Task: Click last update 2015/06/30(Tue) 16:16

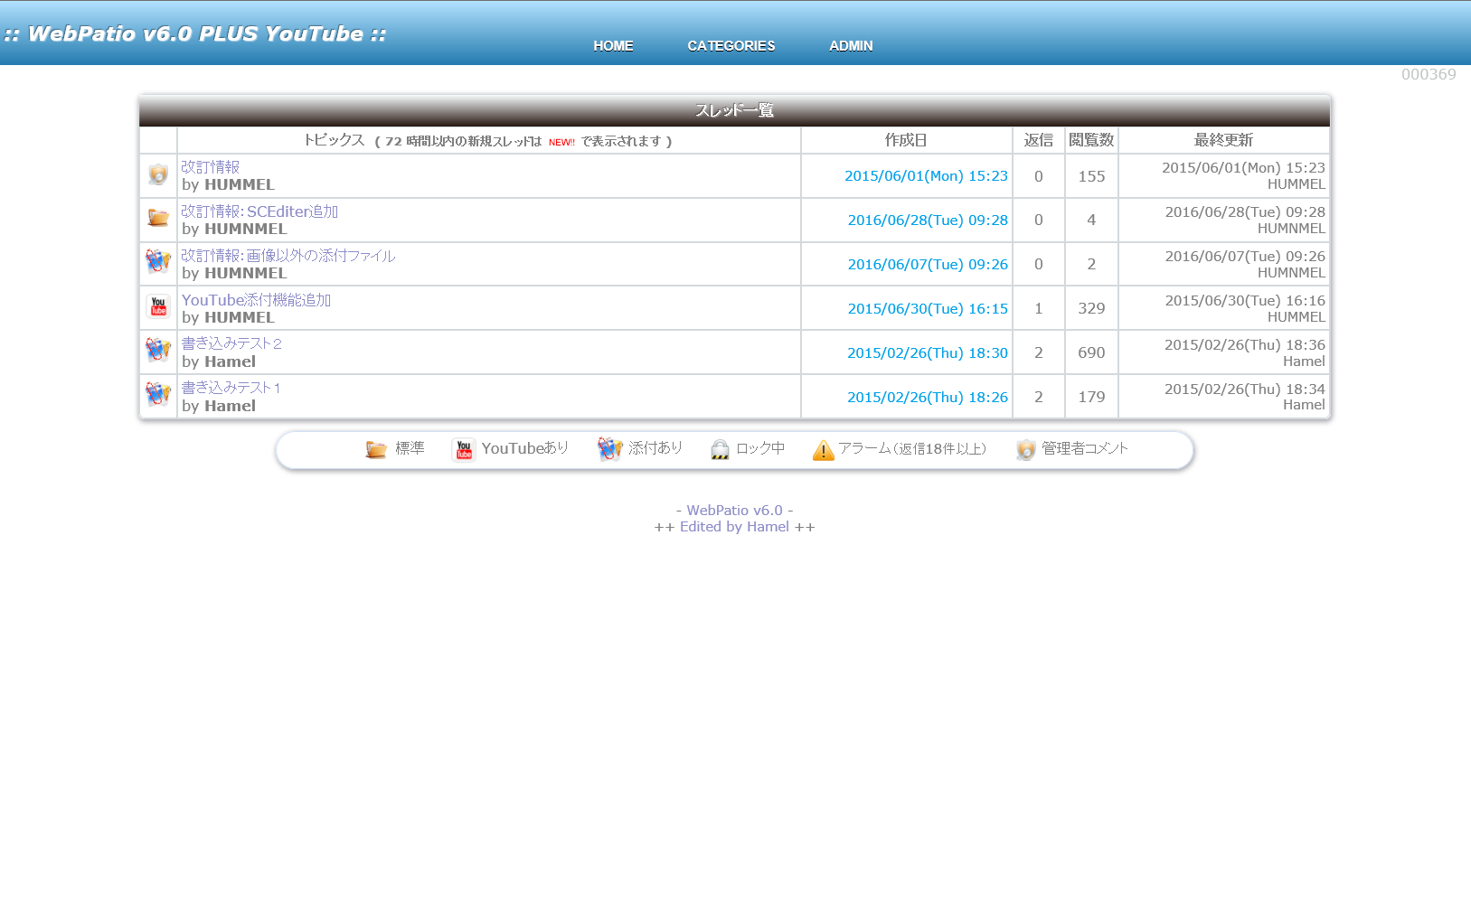Action: pyautogui.click(x=1245, y=301)
